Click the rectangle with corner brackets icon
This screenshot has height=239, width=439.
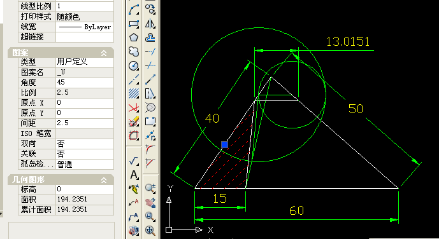150,121
